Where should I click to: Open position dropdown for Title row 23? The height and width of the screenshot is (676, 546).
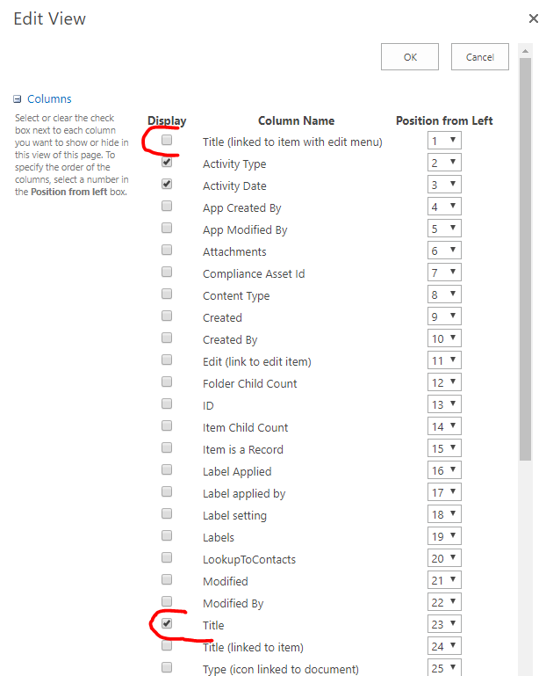[444, 625]
